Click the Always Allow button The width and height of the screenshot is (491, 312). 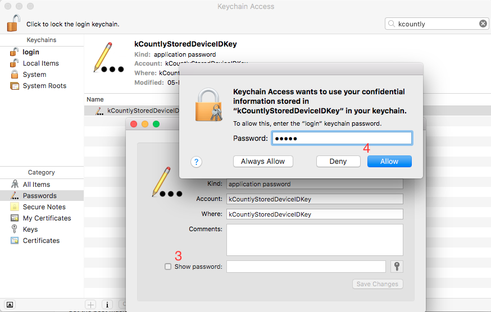263,162
